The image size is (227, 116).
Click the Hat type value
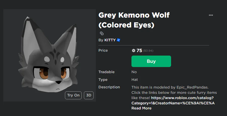tap(135, 80)
